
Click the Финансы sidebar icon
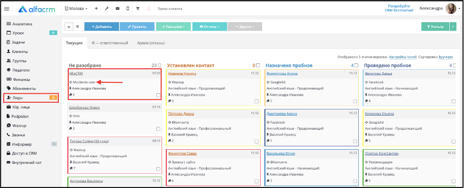pos(9,79)
